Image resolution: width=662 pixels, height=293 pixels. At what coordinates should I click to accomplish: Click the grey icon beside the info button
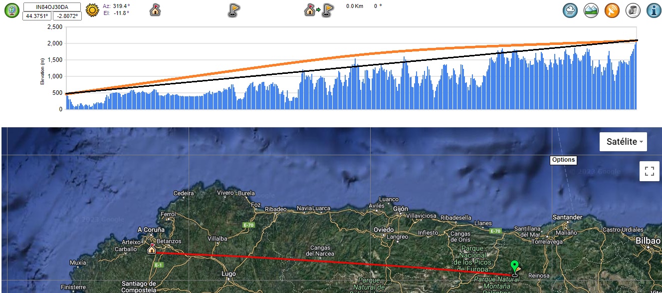pyautogui.click(x=633, y=10)
